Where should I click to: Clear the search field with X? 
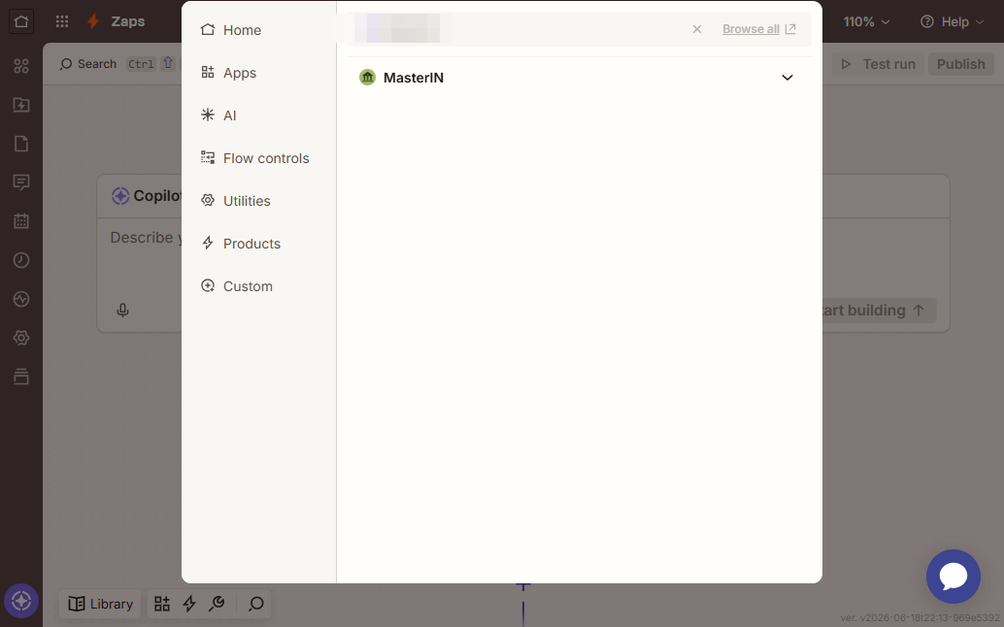(x=697, y=29)
